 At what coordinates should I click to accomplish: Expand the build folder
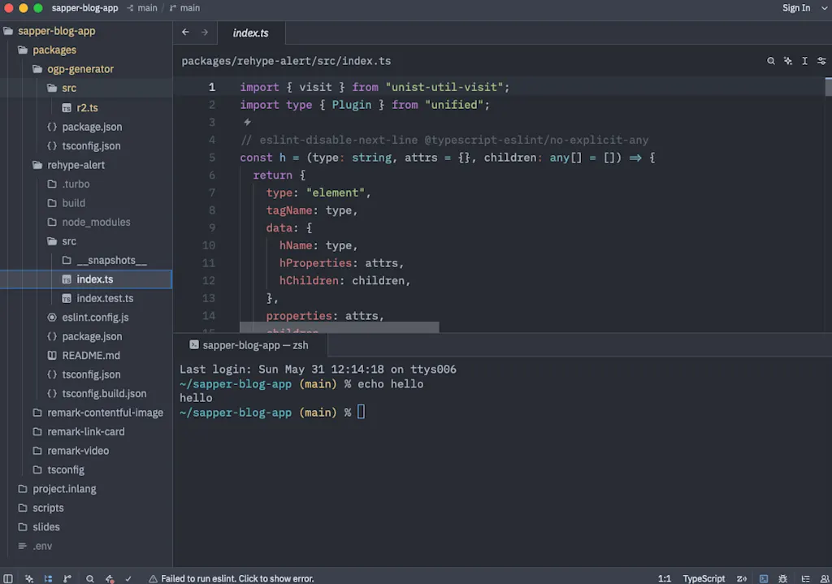click(x=86, y=203)
